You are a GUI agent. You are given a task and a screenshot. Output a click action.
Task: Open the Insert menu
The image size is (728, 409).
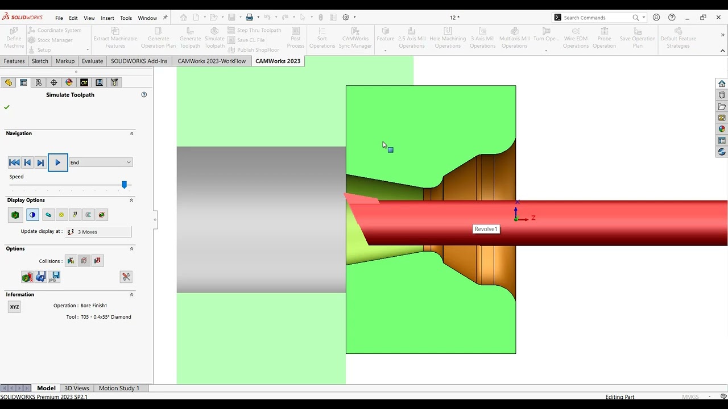pos(107,18)
